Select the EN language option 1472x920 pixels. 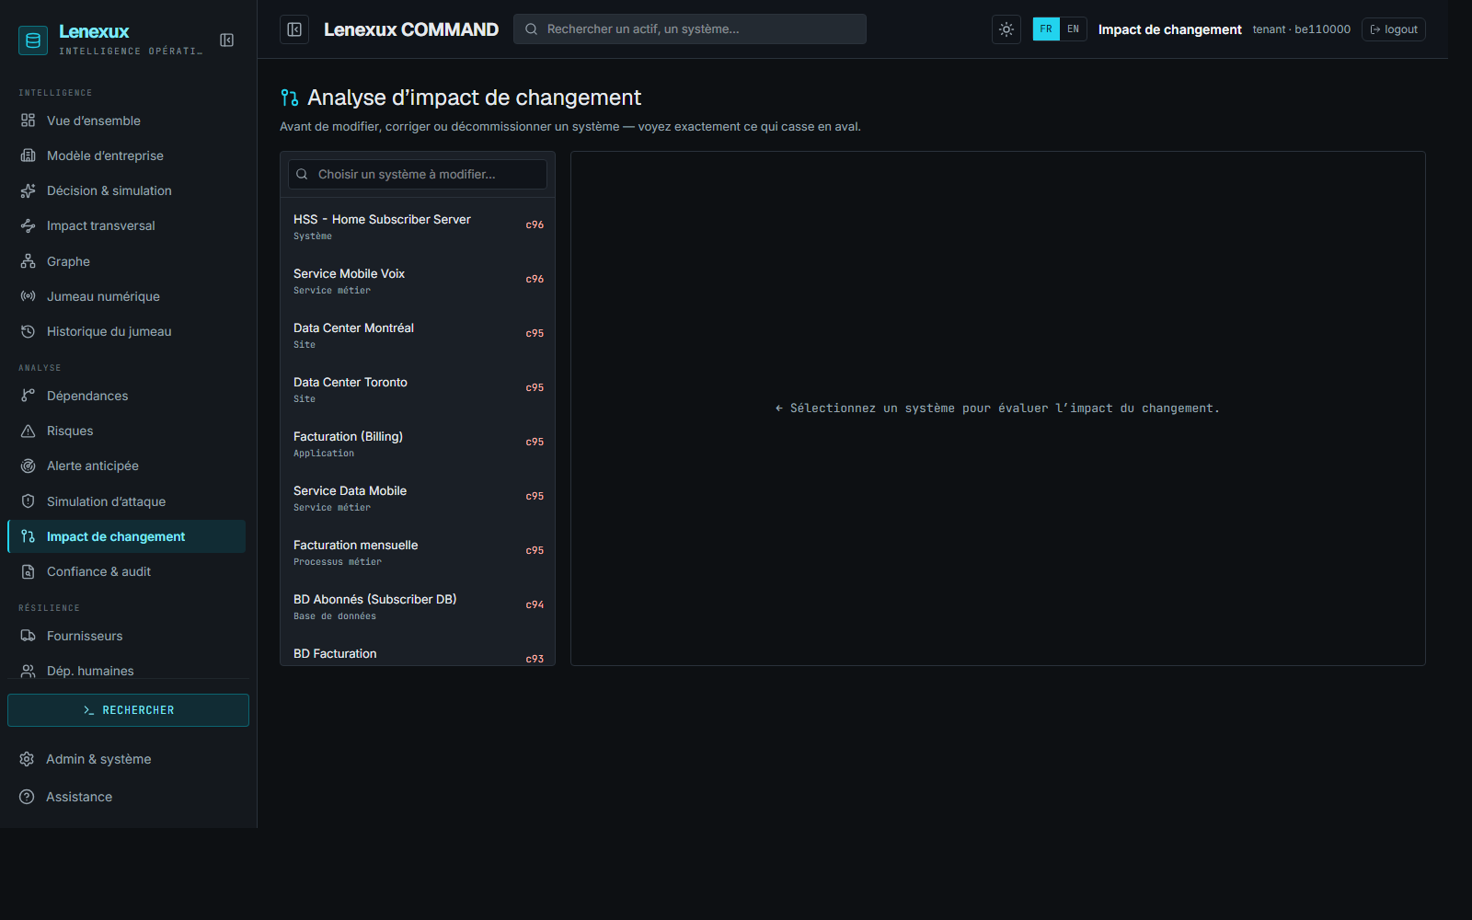pos(1073,29)
